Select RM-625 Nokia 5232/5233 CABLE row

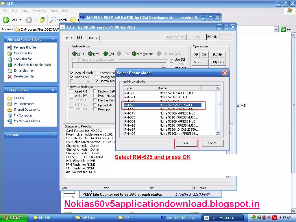(x=162, y=105)
